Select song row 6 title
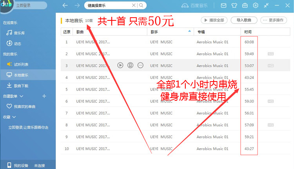 pyautogui.click(x=93, y=101)
